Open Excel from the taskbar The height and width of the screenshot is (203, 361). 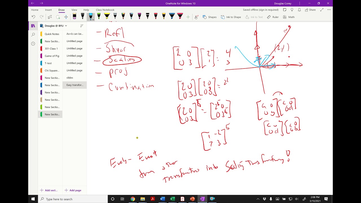pyautogui.click(x=172, y=199)
